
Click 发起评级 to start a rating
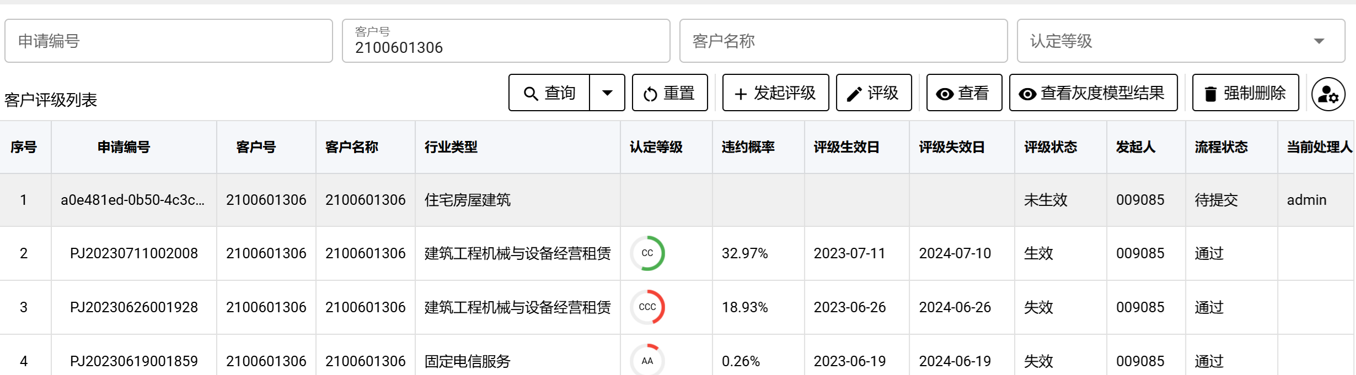[775, 93]
